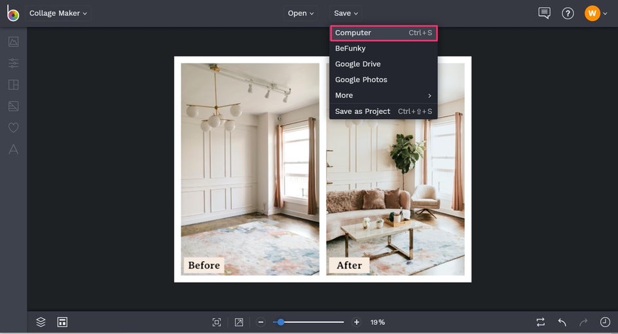Open the Graphics heart sidebar tool
Screen dimensions: 618x334
point(13,127)
